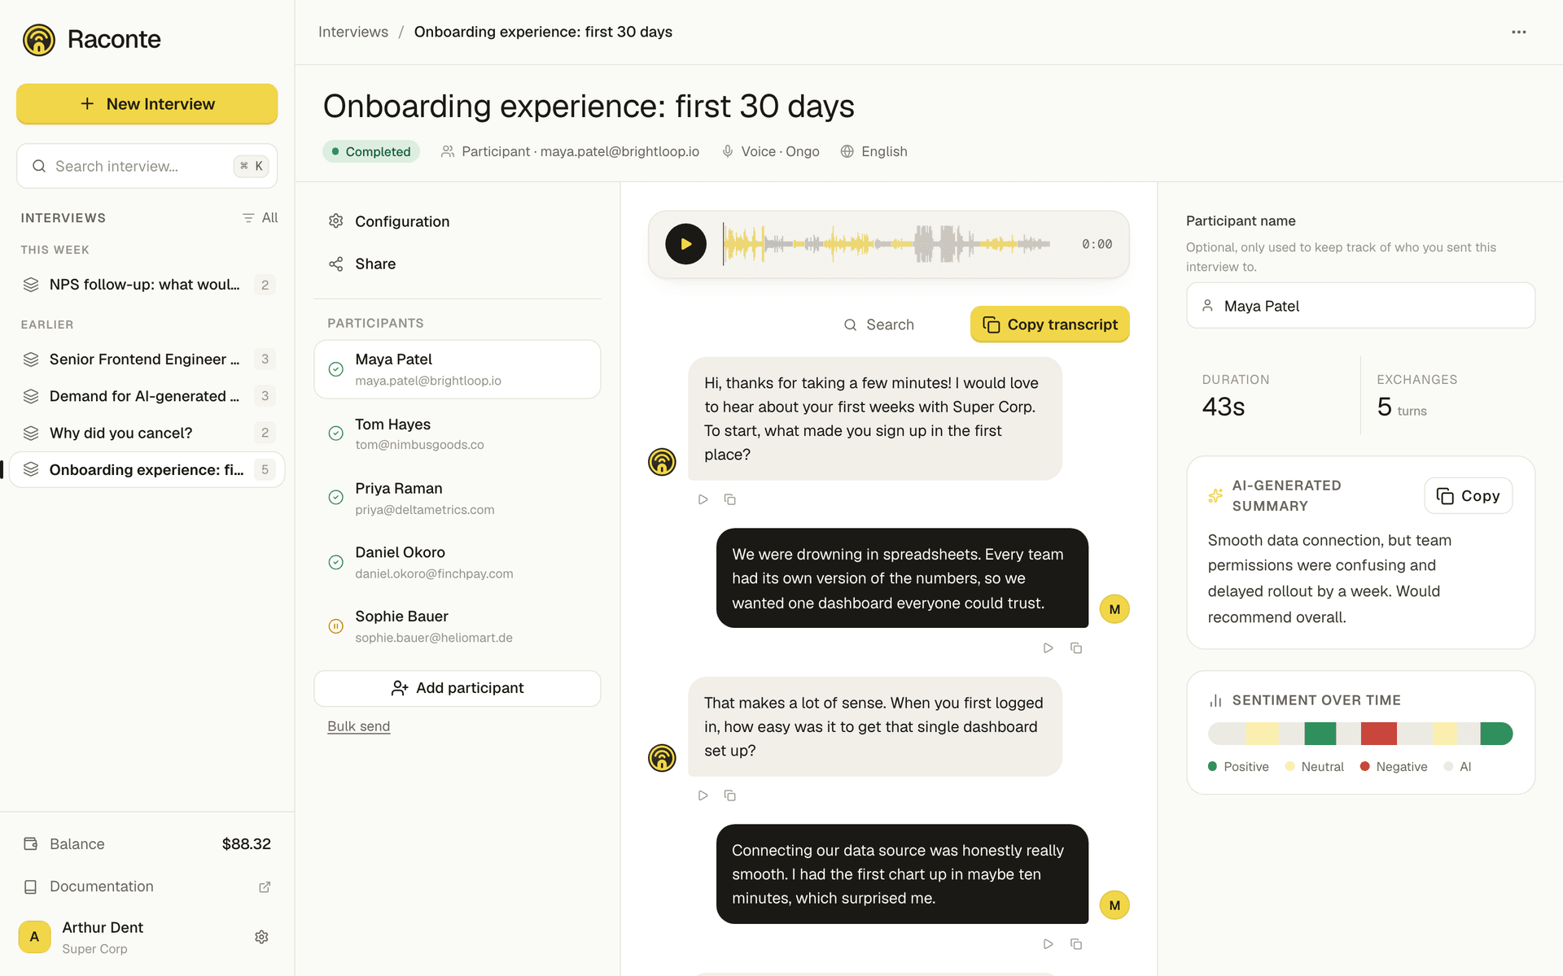Click the Completed status badge
The height and width of the screenshot is (976, 1563).
click(371, 151)
